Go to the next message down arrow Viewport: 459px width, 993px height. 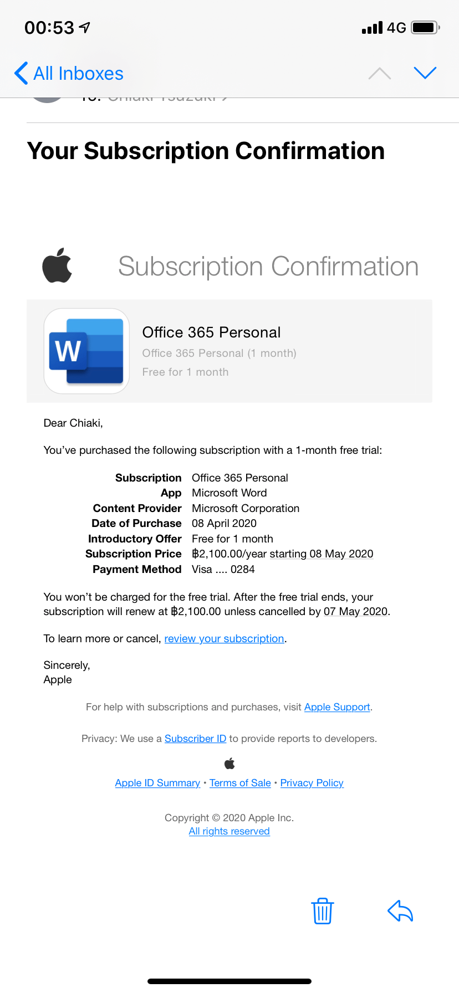(425, 73)
